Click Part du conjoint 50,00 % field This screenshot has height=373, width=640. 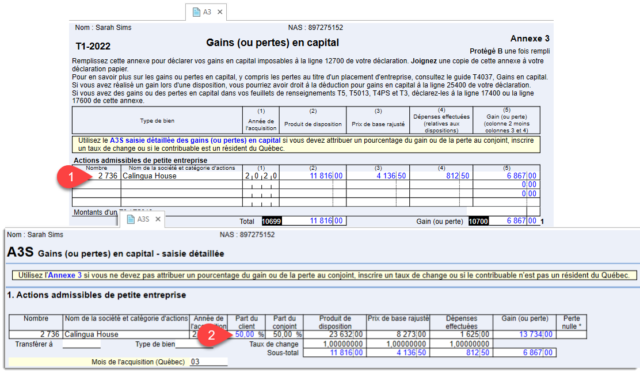[x=284, y=334]
